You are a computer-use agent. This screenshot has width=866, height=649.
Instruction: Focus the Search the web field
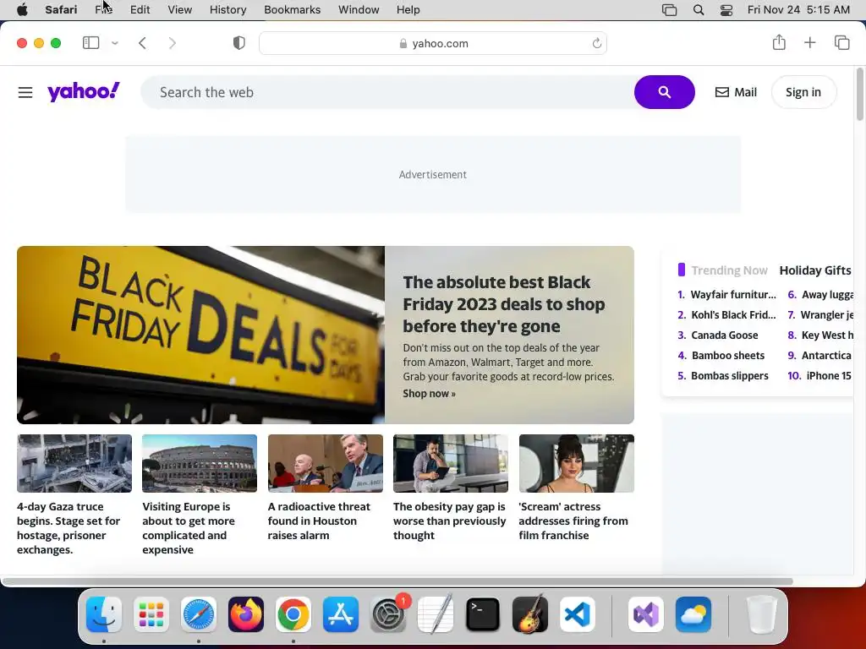(x=386, y=92)
